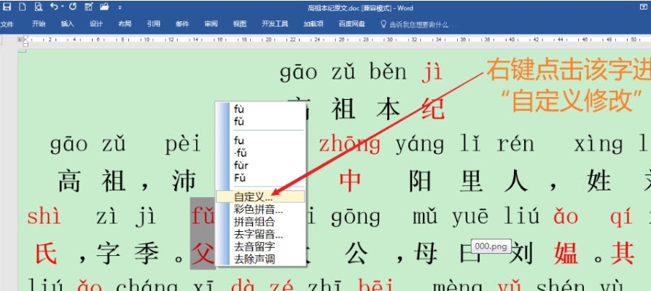Click the red character 纪 in the title
Image resolution: width=651 pixels, height=291 pixels.
tap(432, 109)
